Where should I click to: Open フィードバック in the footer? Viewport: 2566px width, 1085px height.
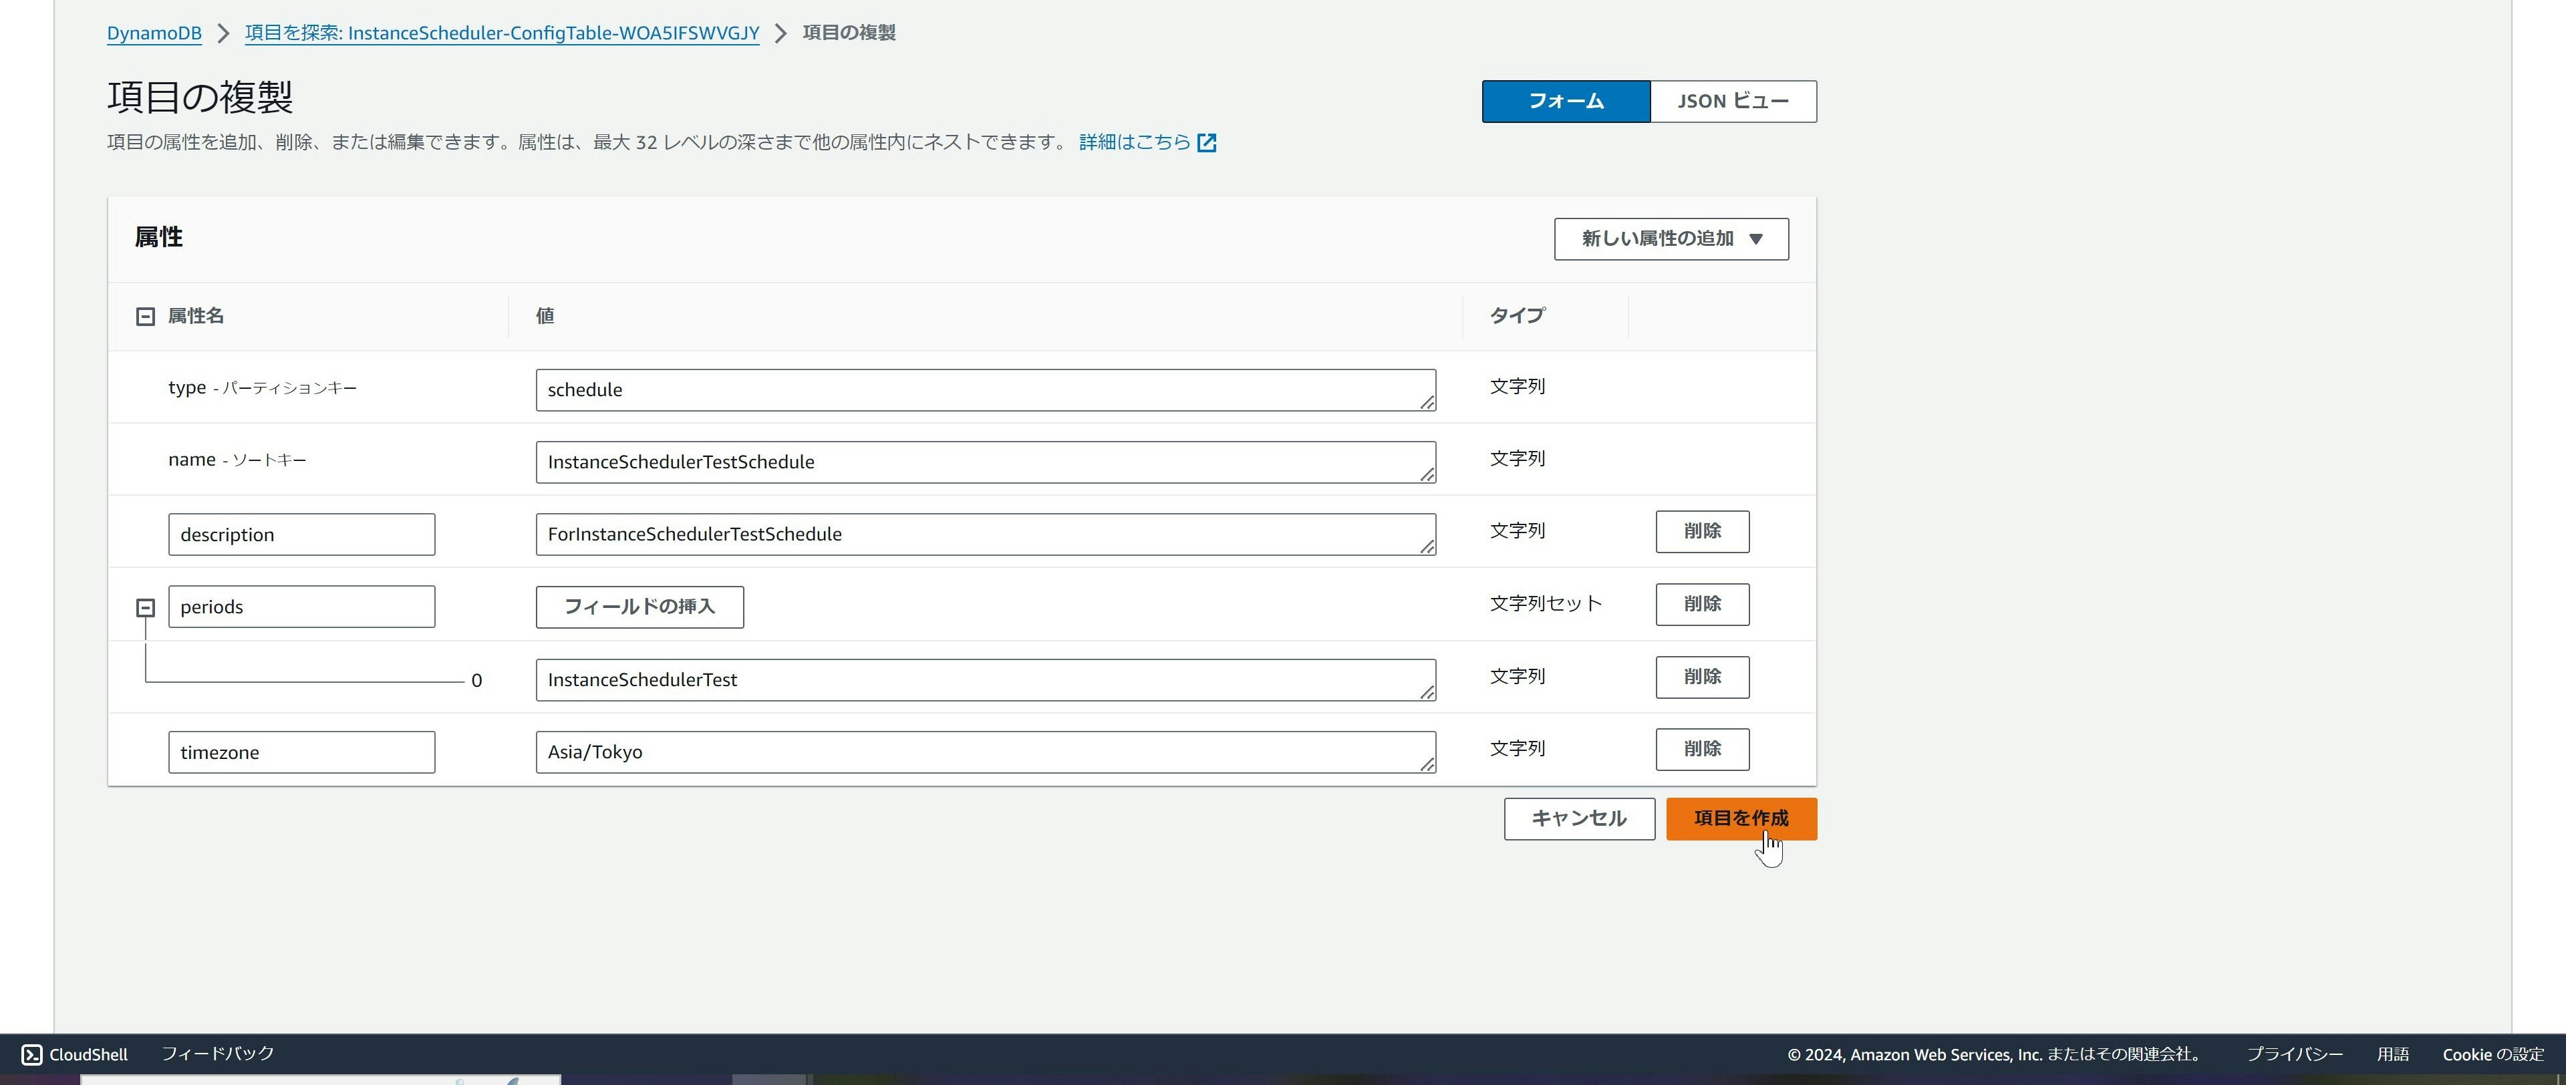(x=217, y=1053)
